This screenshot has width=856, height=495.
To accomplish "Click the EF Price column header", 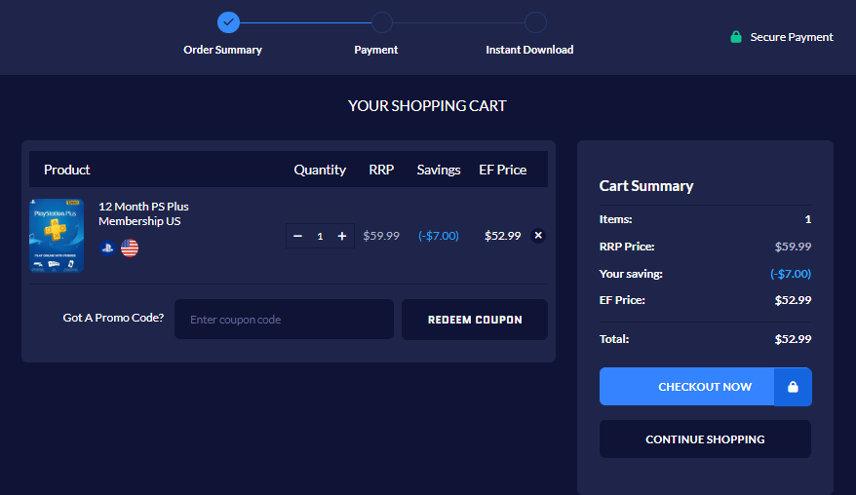I will coord(503,170).
